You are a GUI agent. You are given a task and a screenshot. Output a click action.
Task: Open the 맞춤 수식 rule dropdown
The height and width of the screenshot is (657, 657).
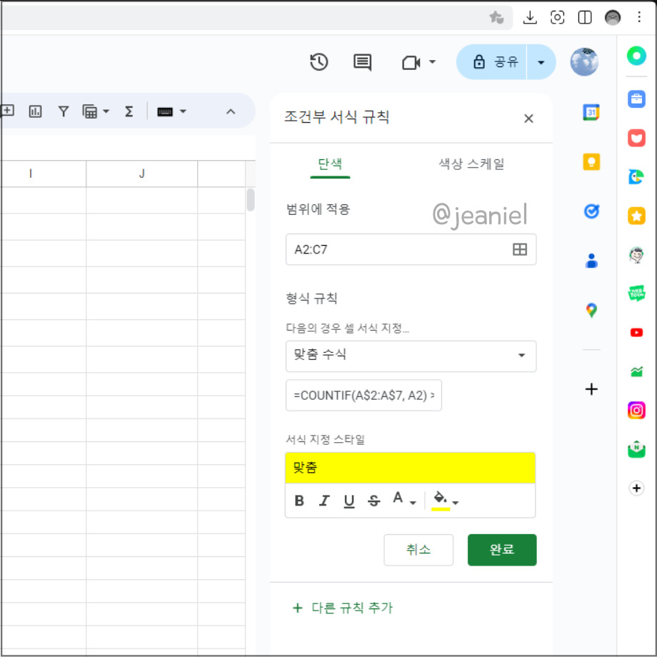click(x=411, y=356)
